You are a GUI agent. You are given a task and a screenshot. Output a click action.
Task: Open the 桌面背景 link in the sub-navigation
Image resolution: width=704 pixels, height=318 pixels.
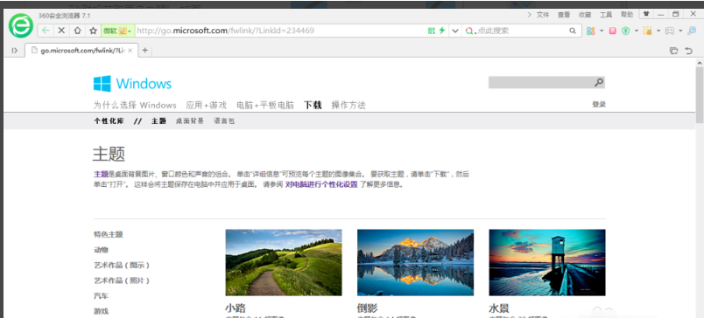click(189, 121)
